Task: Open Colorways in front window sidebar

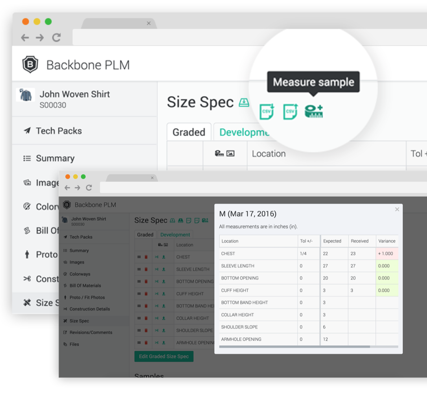Action: click(94, 274)
